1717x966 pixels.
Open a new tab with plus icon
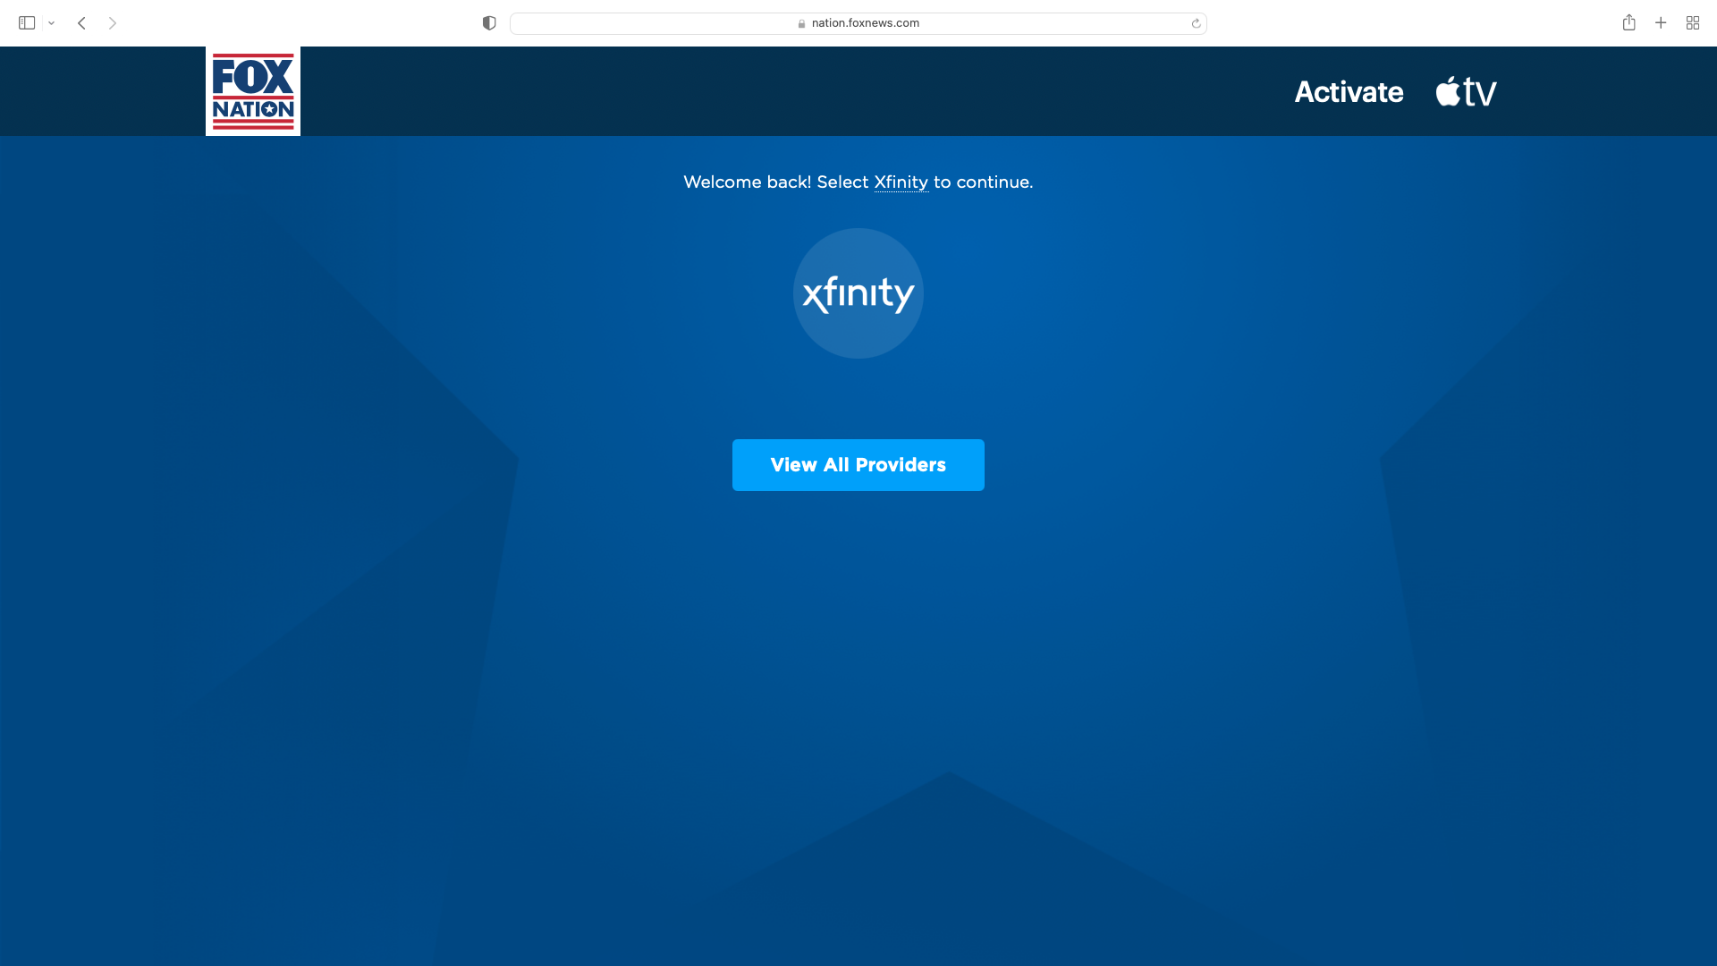pyautogui.click(x=1661, y=23)
